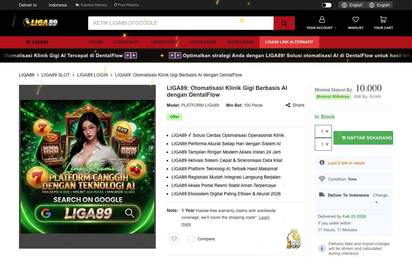Image resolution: width=412 pixels, height=257 pixels.
Task: Click the Free Returns refresh icon
Action: coord(116,5)
